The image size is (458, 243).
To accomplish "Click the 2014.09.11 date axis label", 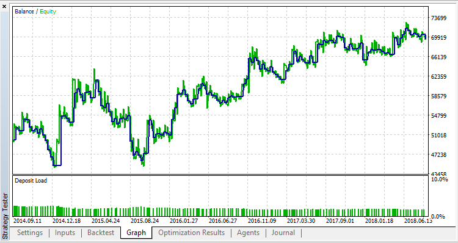I will (x=27, y=221).
